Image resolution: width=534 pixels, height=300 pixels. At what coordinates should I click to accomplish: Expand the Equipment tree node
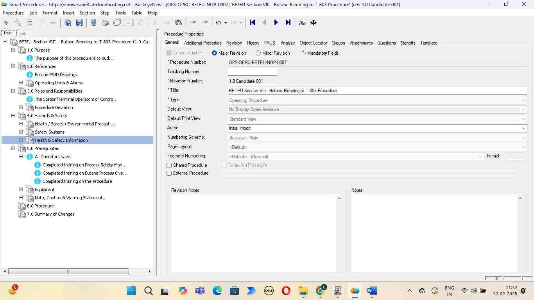[x=21, y=189]
